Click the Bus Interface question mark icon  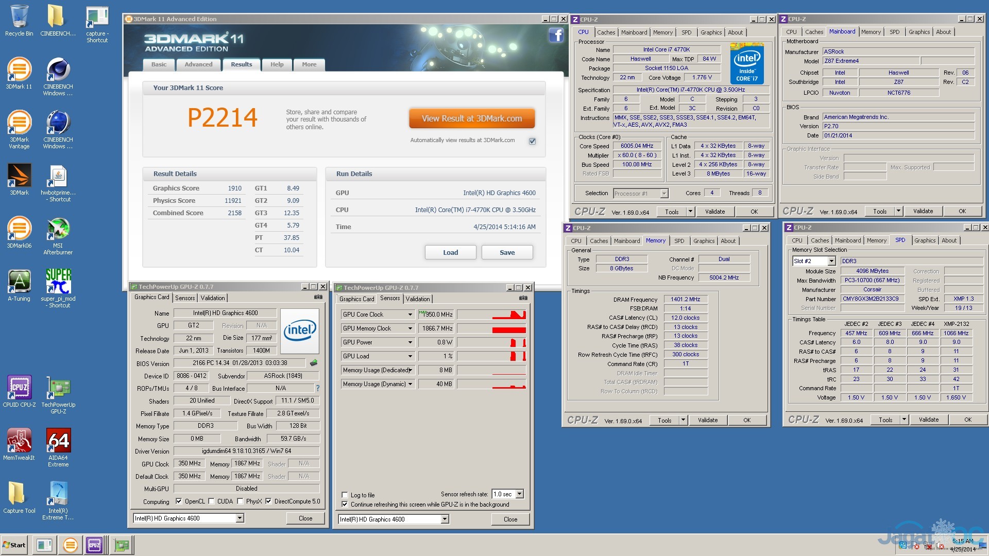pos(317,388)
